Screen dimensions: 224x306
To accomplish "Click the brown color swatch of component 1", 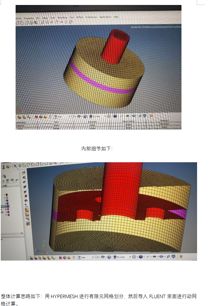I will pos(7,195).
